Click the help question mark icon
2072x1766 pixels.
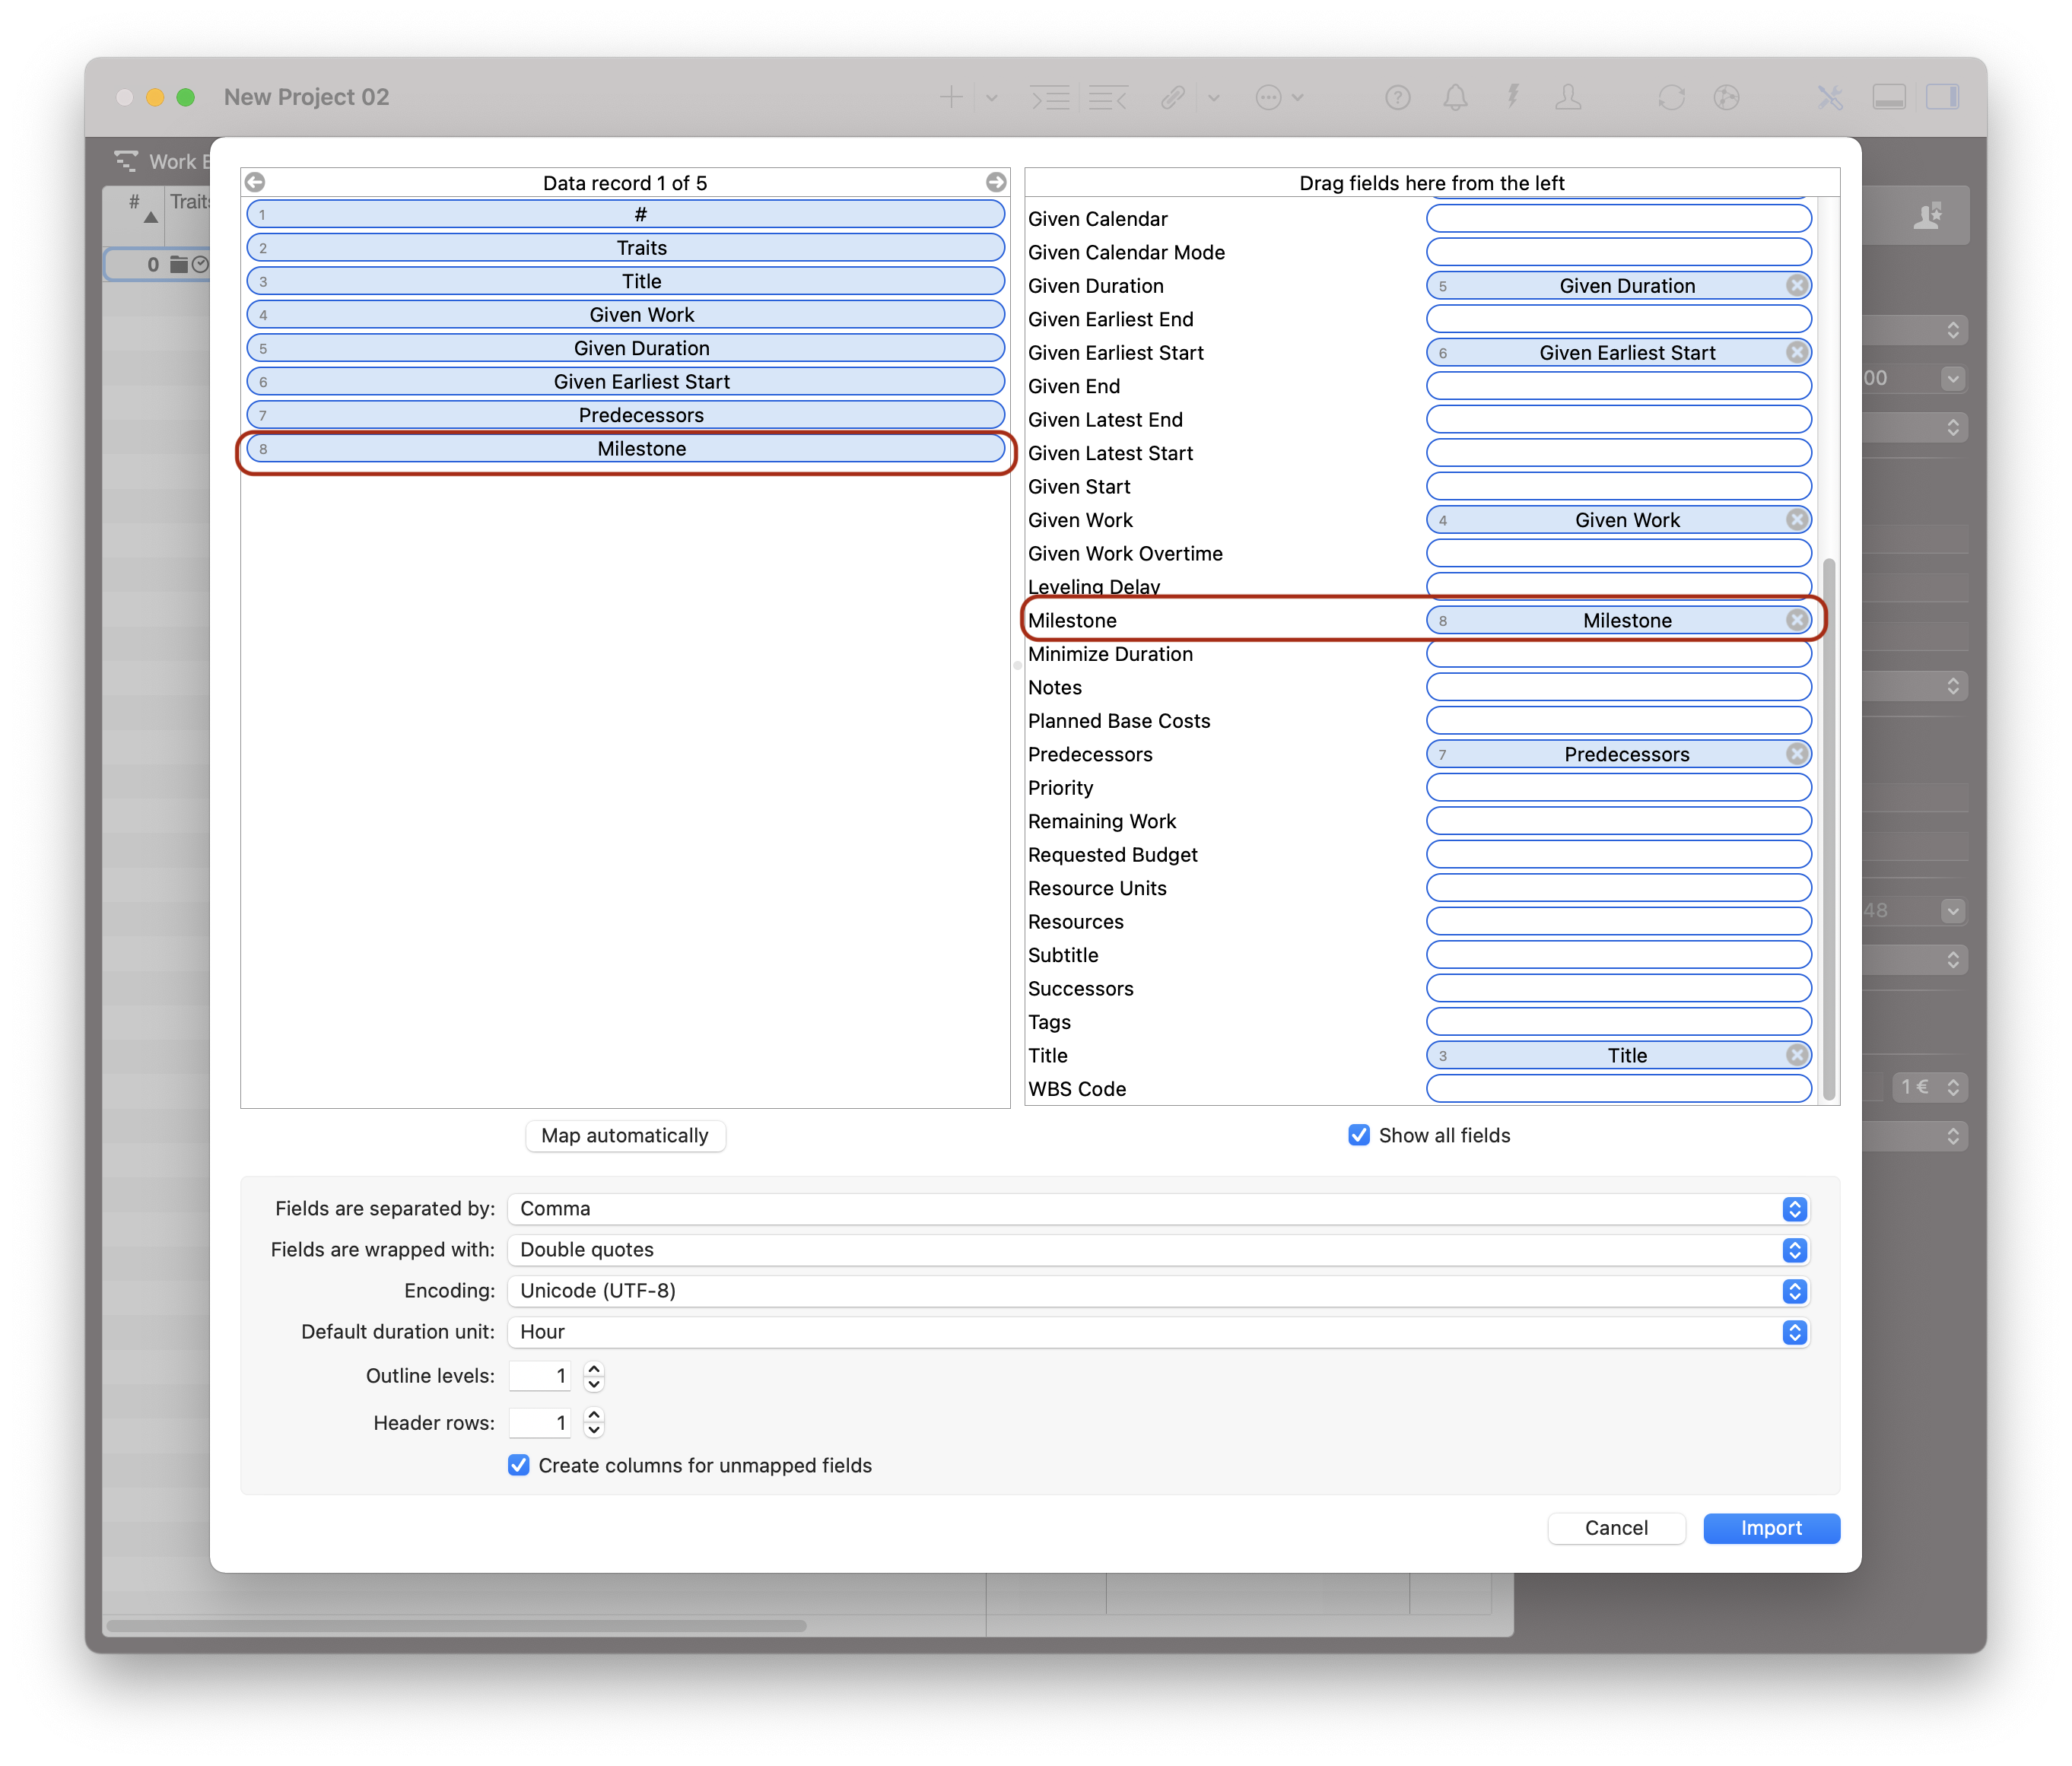(1397, 97)
